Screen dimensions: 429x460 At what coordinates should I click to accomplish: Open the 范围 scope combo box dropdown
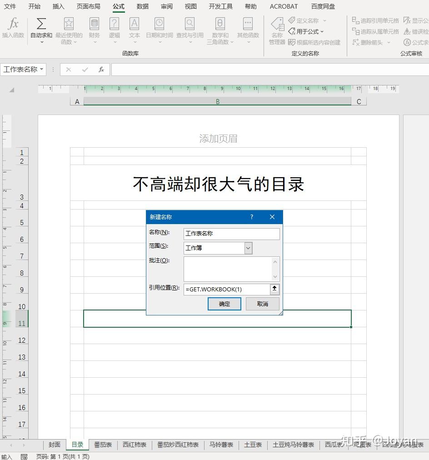248,248
